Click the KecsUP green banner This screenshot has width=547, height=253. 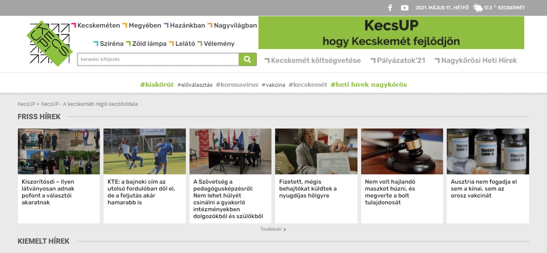tap(391, 33)
